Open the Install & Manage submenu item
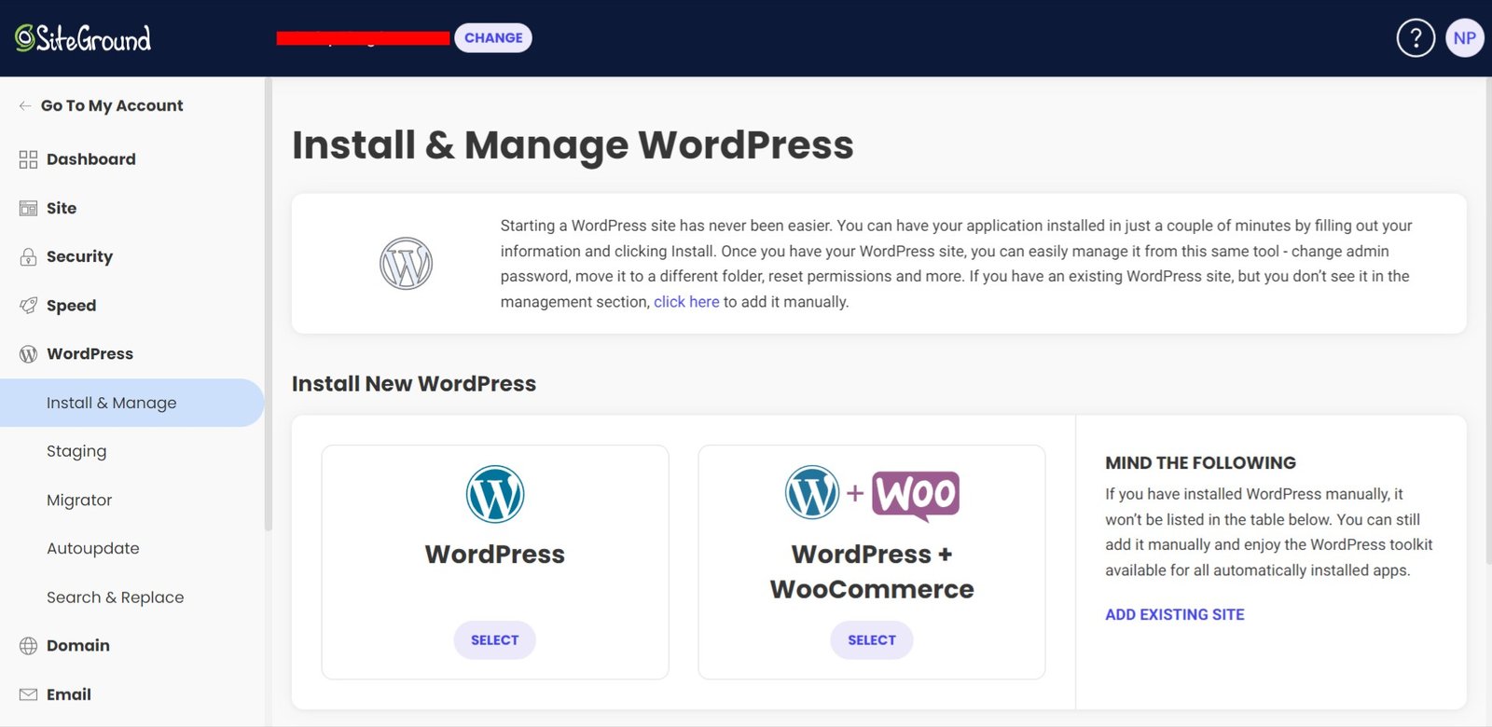The height and width of the screenshot is (727, 1492). 132,403
